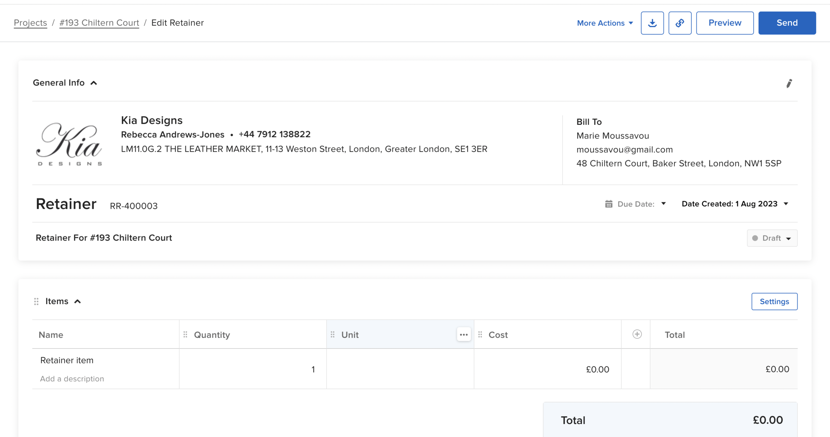Screen dimensions: 830x437
Task: Open the More Actions menu
Action: [605, 23]
